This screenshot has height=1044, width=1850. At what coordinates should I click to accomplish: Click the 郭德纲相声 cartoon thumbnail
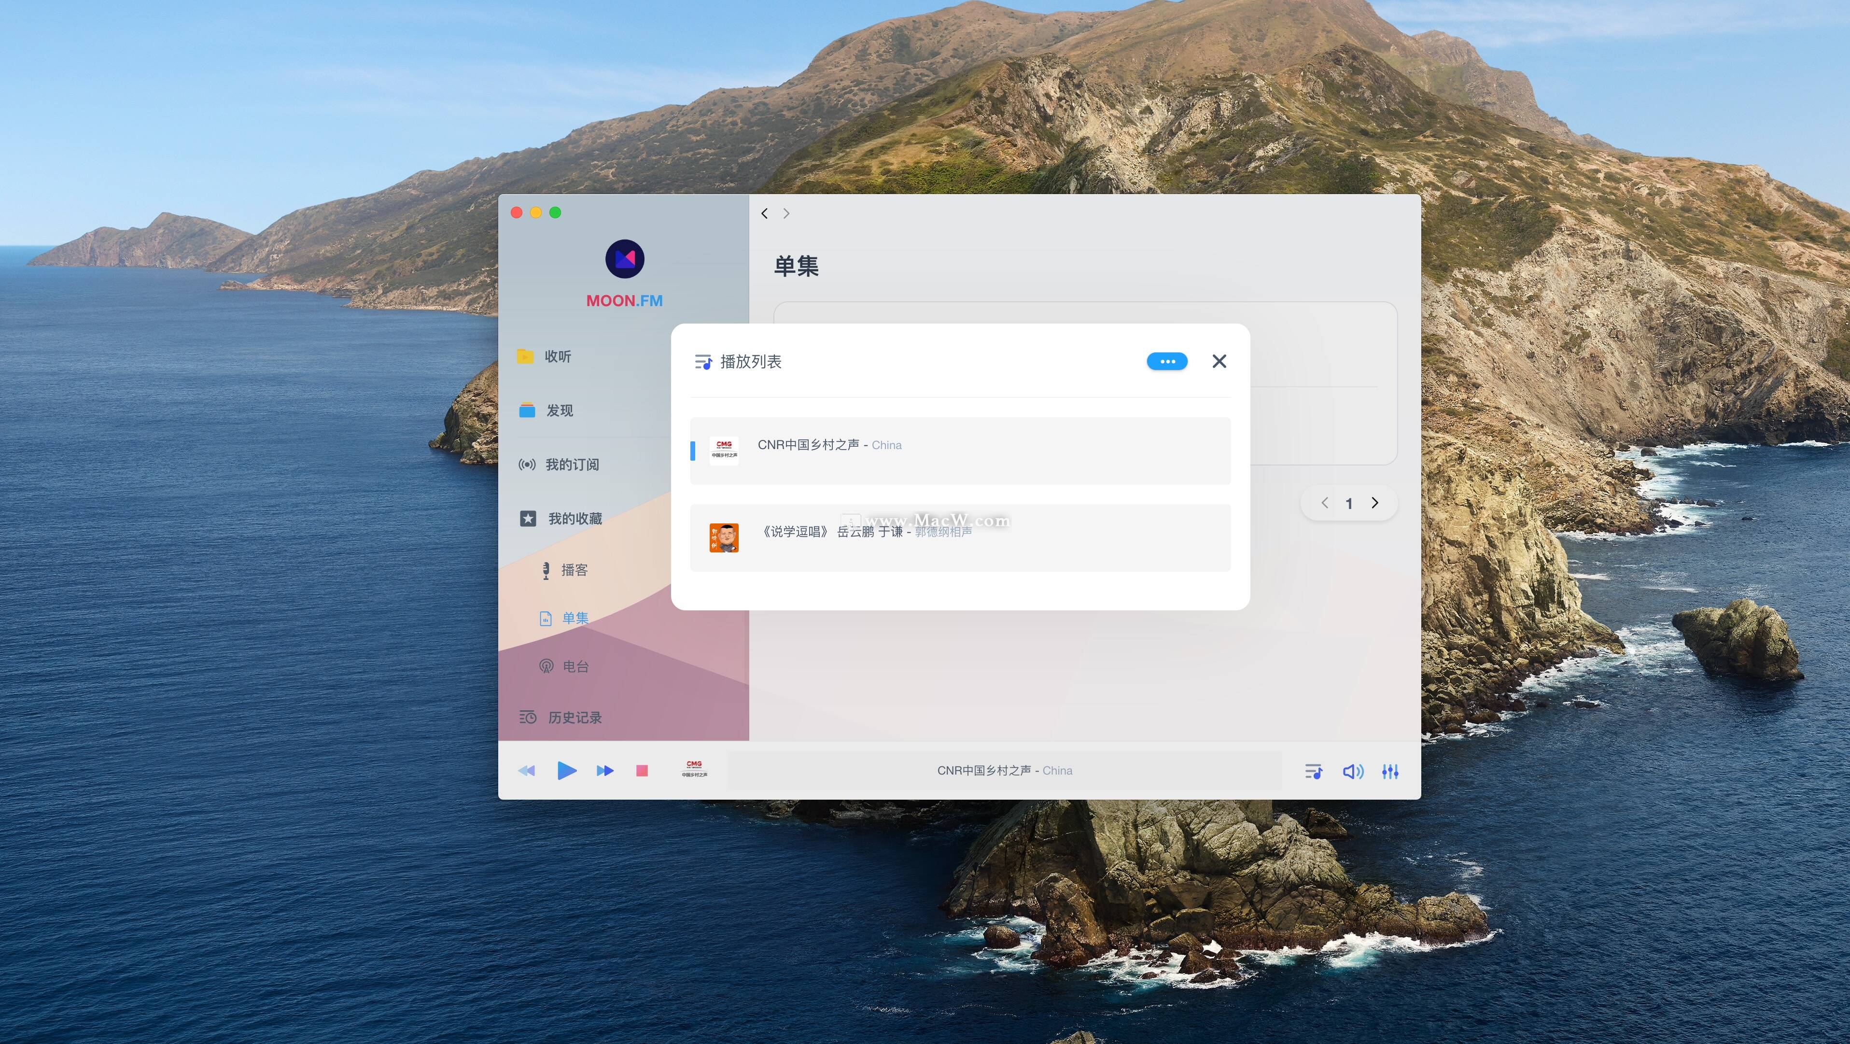coord(724,537)
